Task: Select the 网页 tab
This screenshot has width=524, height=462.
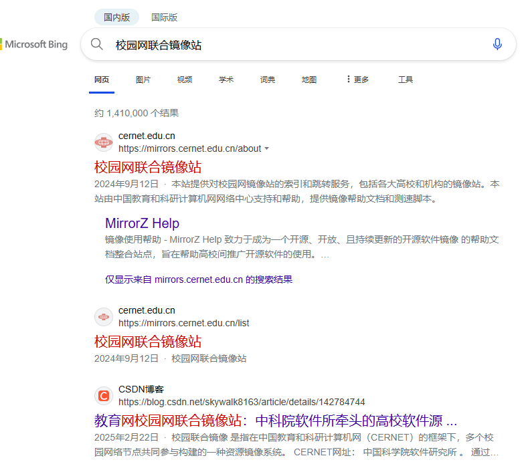Action: tap(102, 80)
